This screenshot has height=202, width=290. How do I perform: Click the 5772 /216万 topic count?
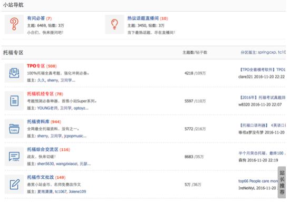click(x=195, y=129)
